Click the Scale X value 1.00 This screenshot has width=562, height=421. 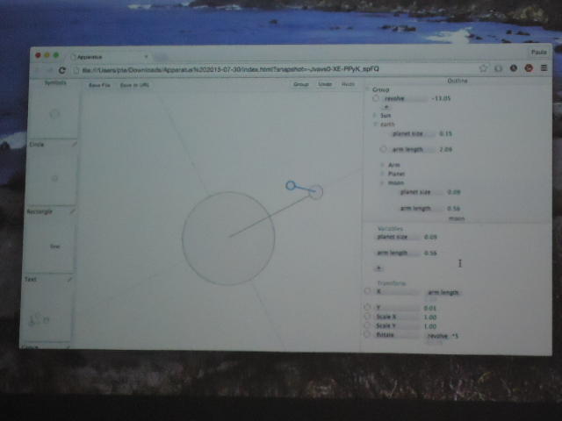(429, 318)
